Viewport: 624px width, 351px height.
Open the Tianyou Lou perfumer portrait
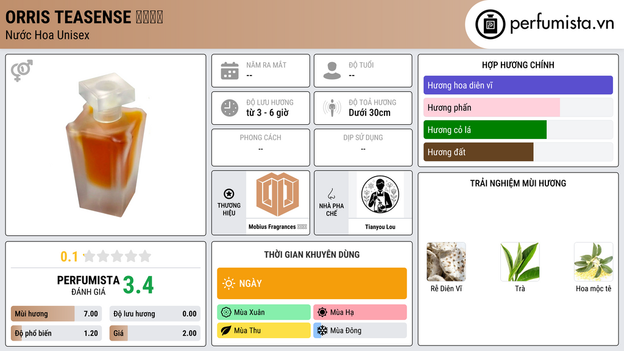click(380, 194)
